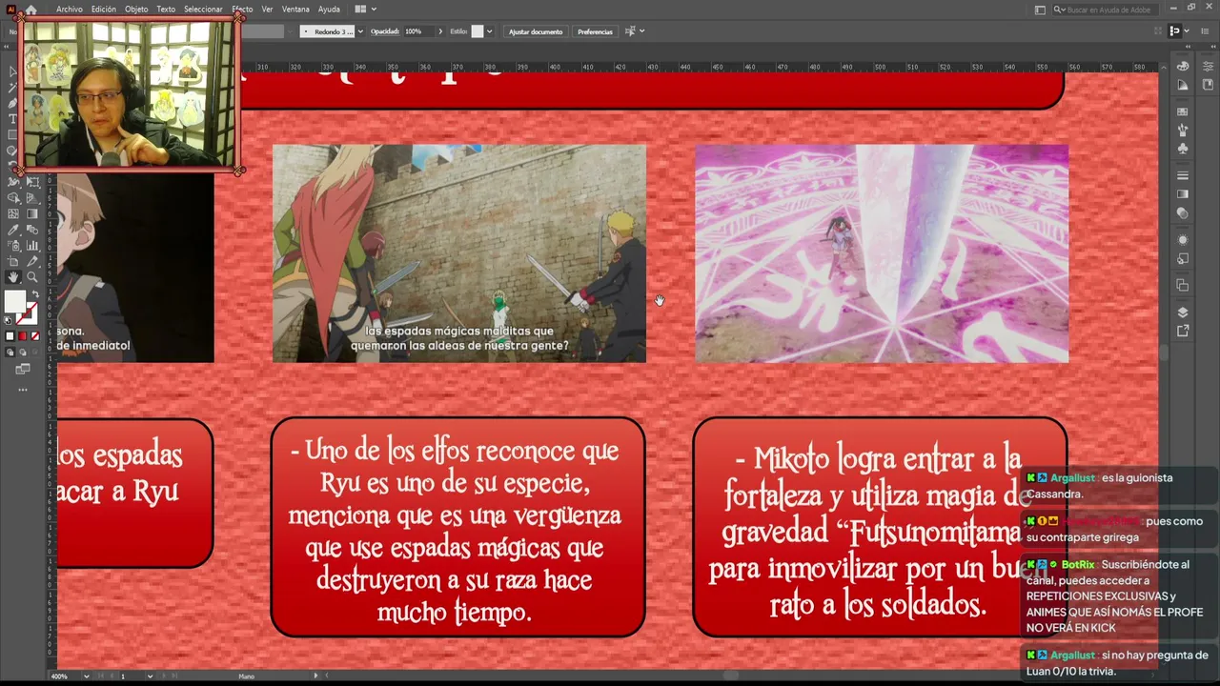Select the Free Transform tool
Image resolution: width=1220 pixels, height=686 pixels.
point(31,181)
